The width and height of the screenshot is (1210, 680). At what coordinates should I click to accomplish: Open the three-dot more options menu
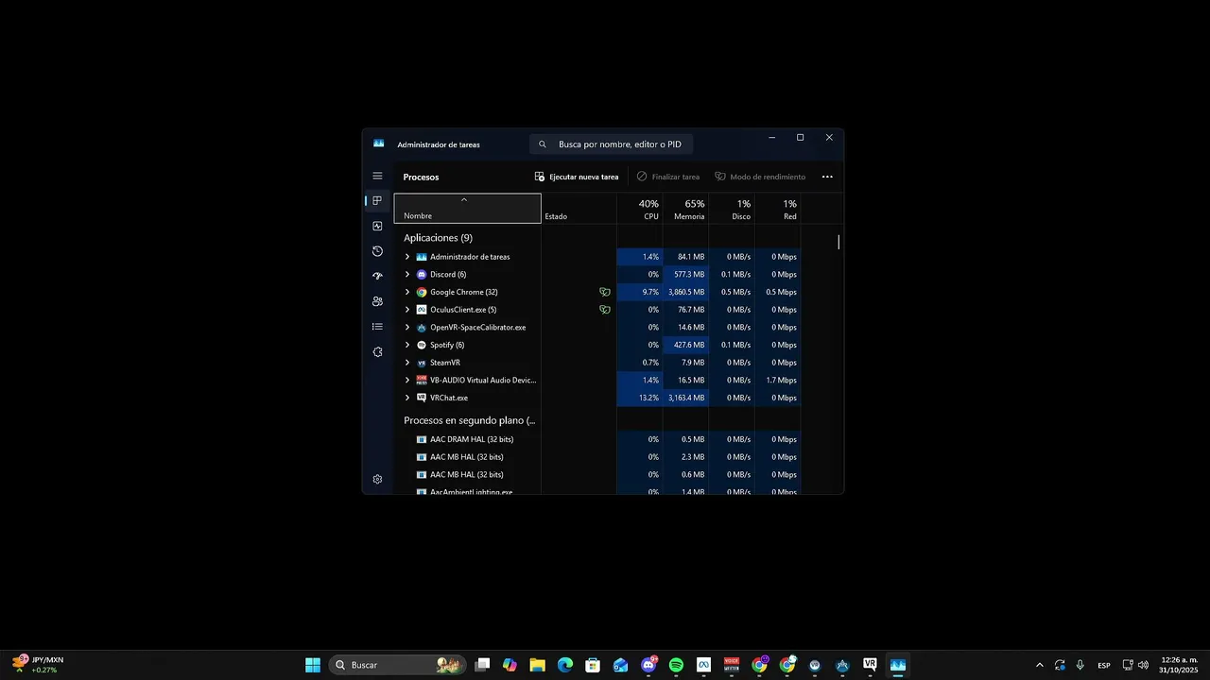pos(827,177)
